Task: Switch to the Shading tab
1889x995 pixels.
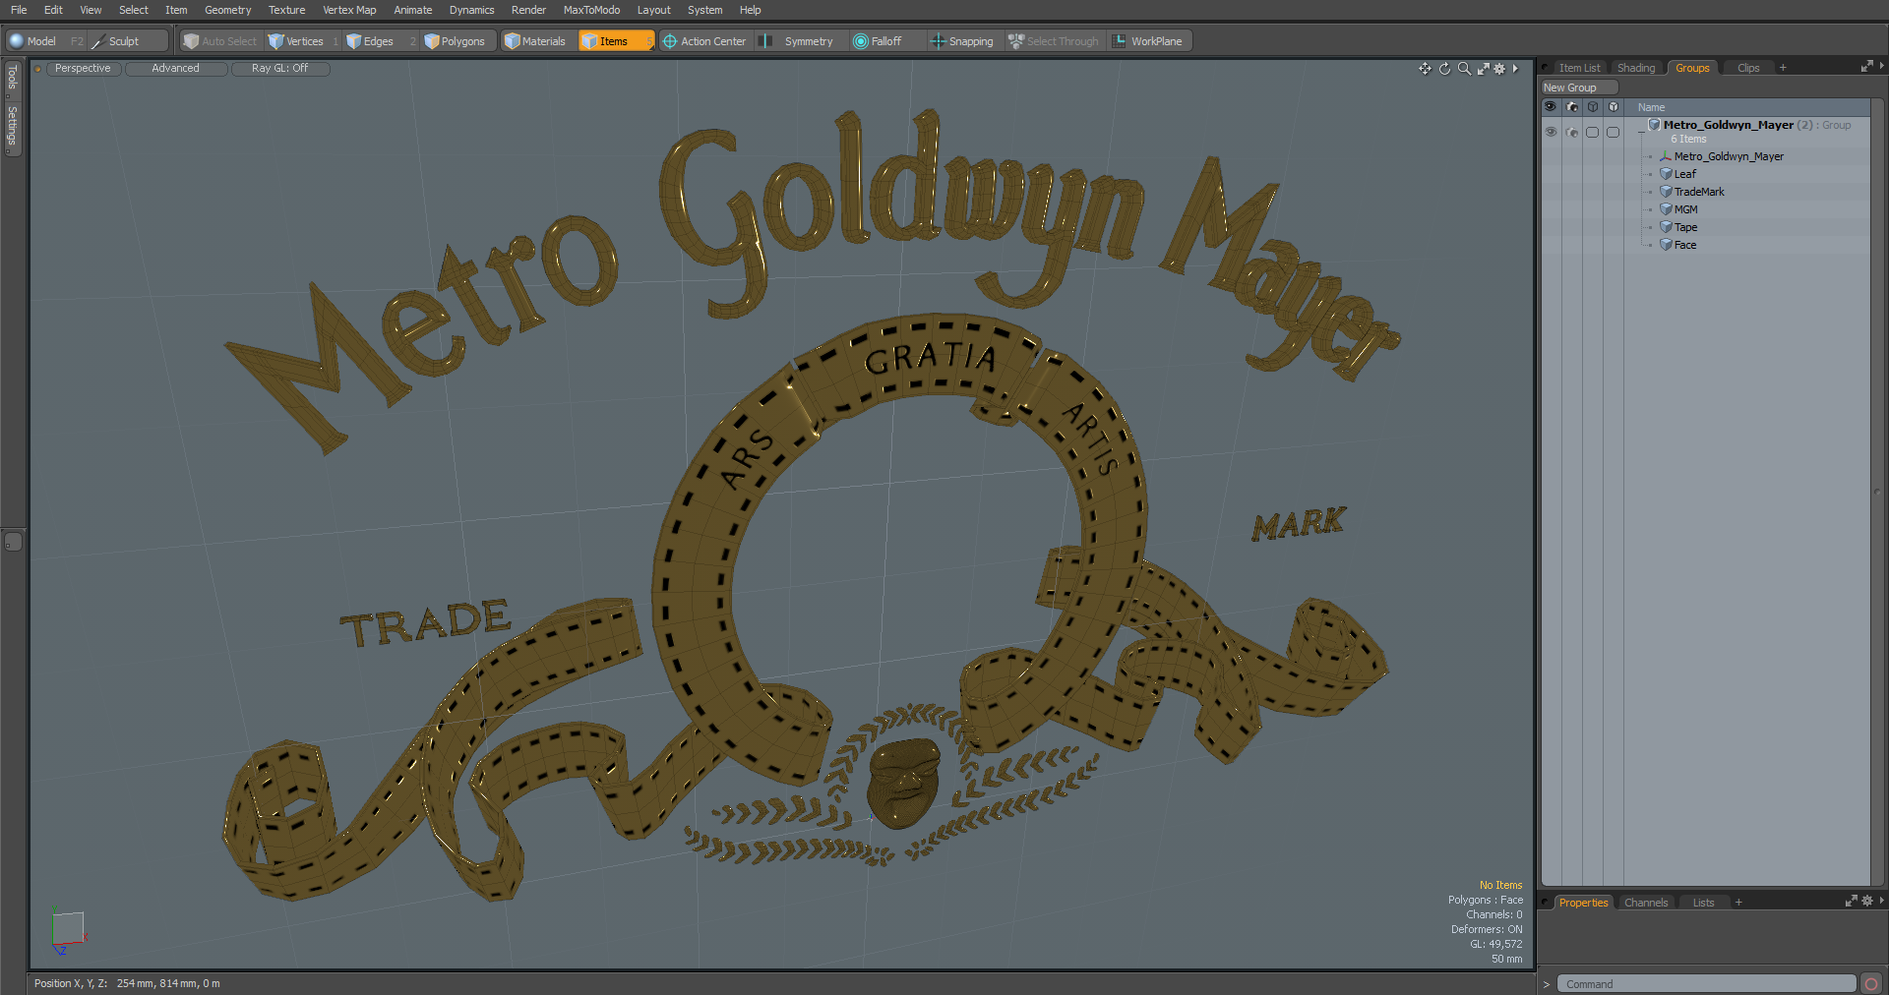Action: [1636, 68]
